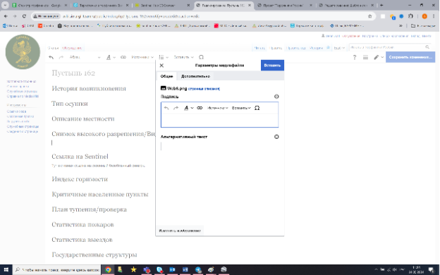Open Вставить dropdown in caption toolbar
This screenshot has height=275, width=440.
pyautogui.click(x=241, y=108)
